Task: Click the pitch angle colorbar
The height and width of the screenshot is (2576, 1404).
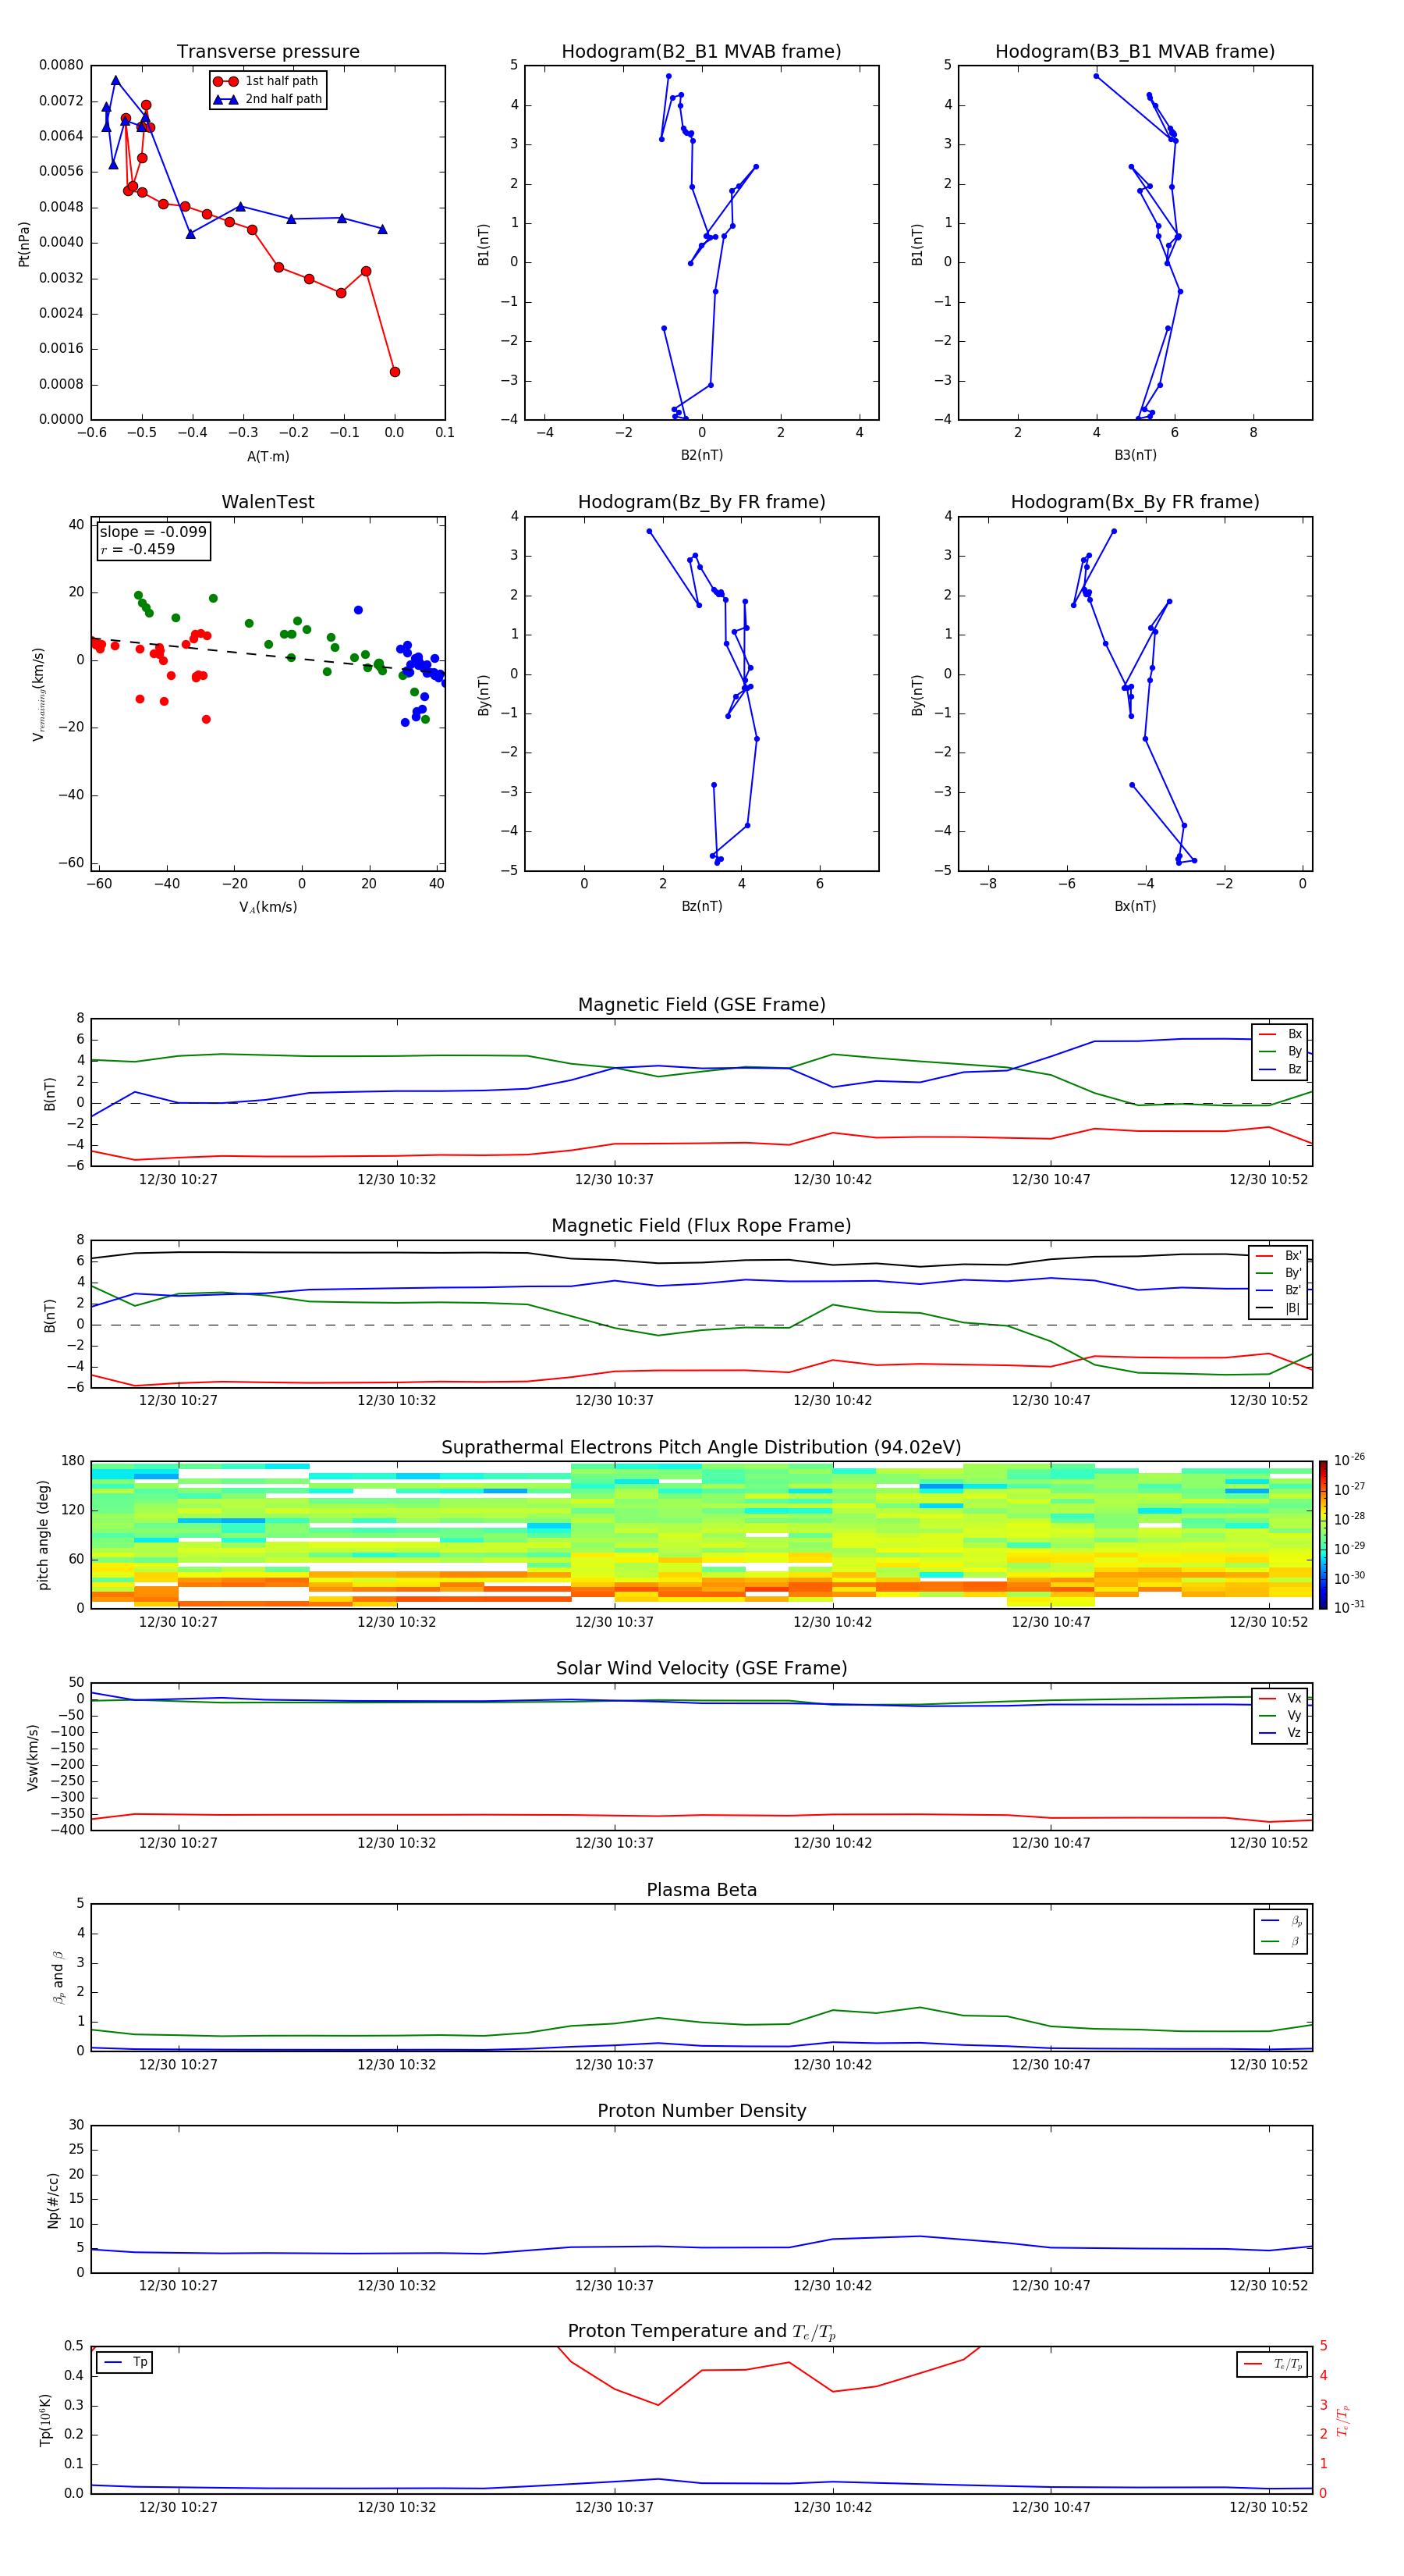Action: click(1322, 1535)
